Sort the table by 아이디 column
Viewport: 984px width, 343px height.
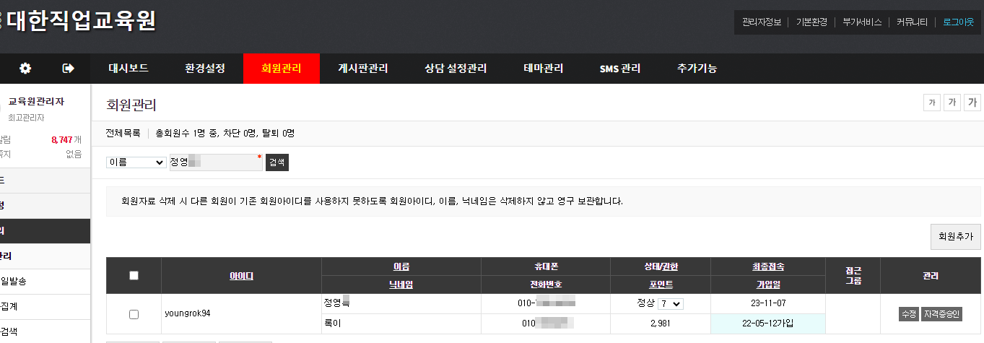pyautogui.click(x=241, y=276)
